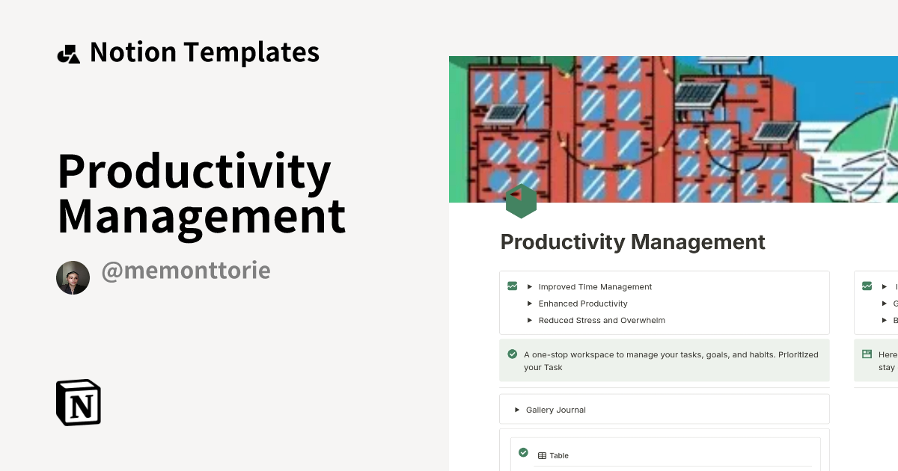Image resolution: width=898 pixels, height=471 pixels.
Task: Toggle the checkmark circle above the Table block
Action: [522, 453]
